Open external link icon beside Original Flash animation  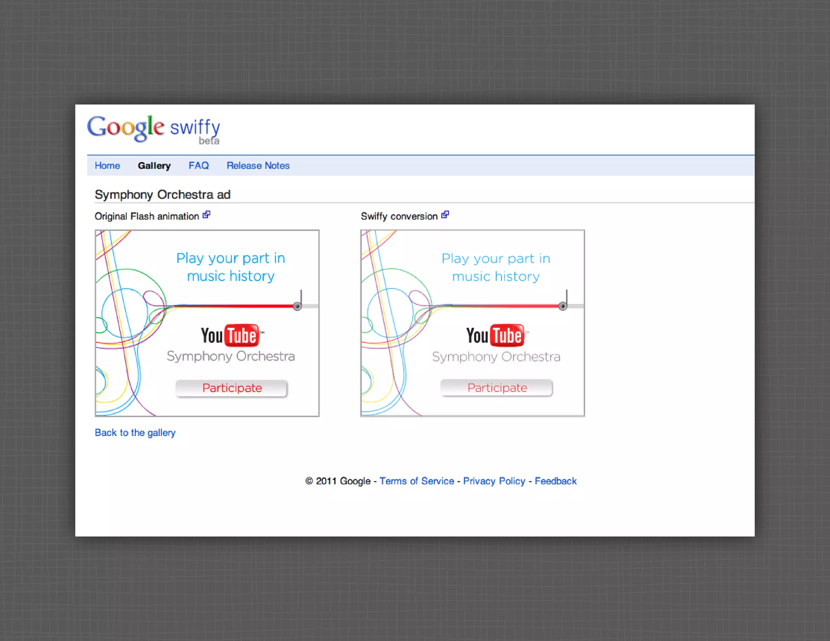coord(206,215)
